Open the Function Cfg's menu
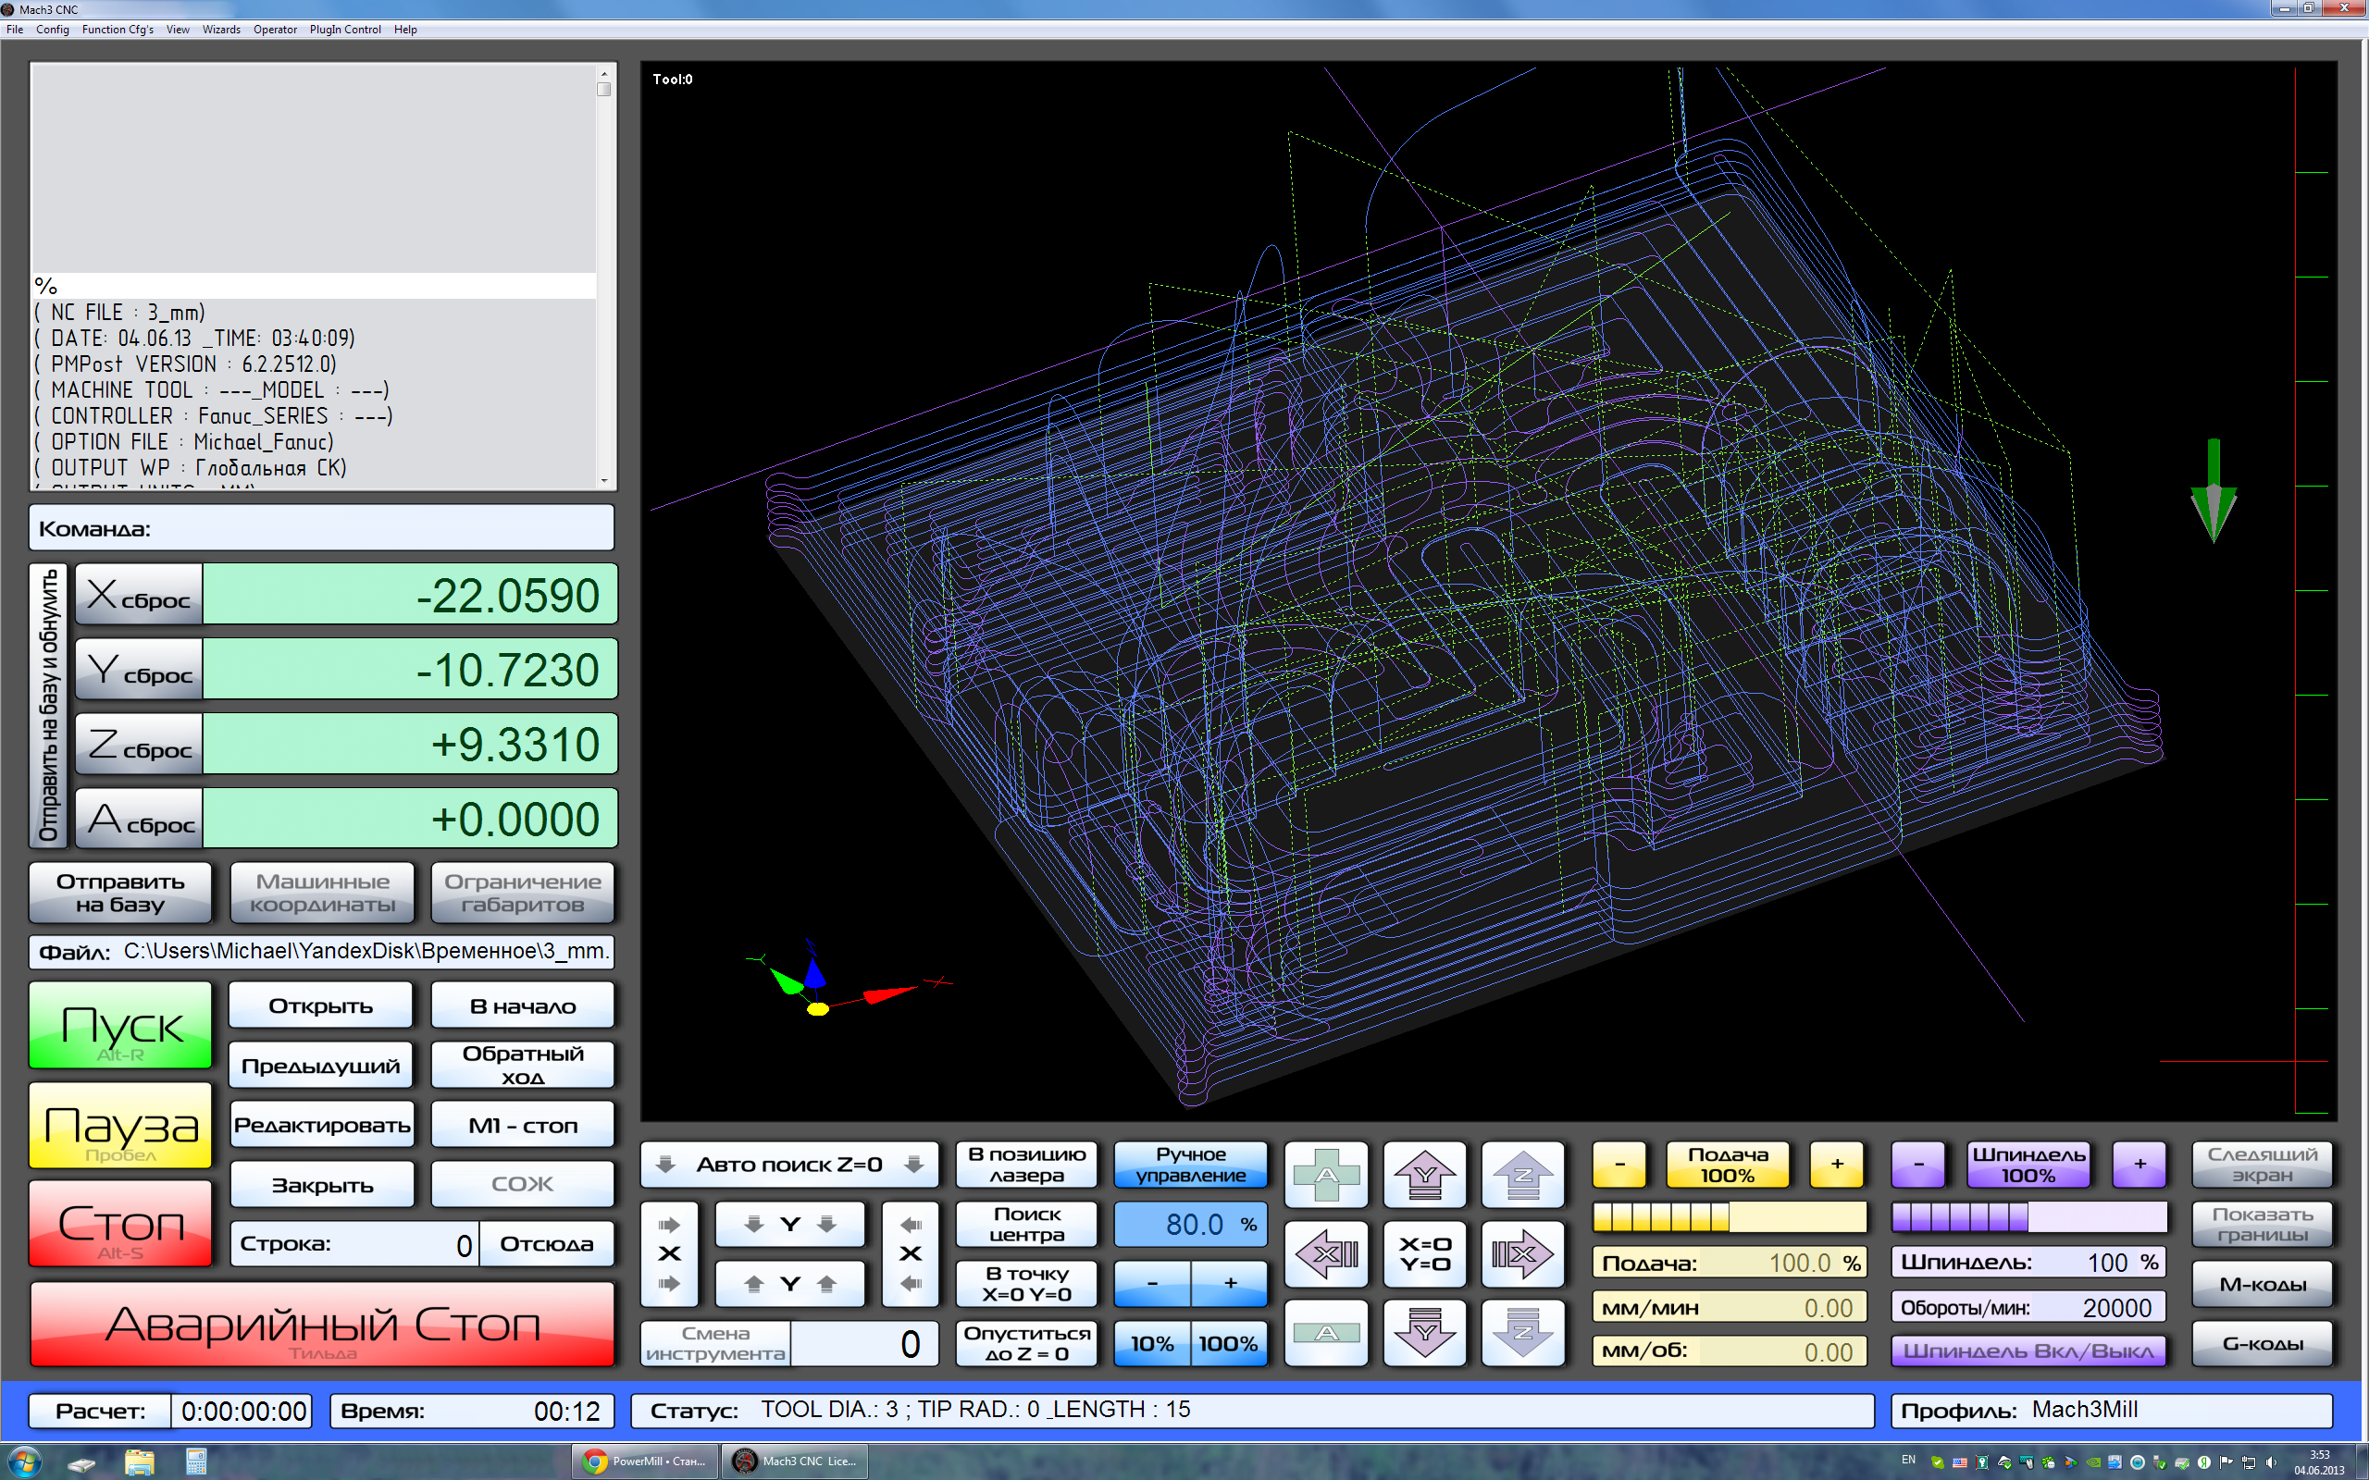The image size is (2369, 1480). click(x=118, y=30)
